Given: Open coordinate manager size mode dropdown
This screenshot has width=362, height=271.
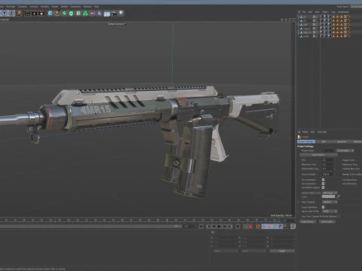Looking at the screenshot, I should pos(253,251).
